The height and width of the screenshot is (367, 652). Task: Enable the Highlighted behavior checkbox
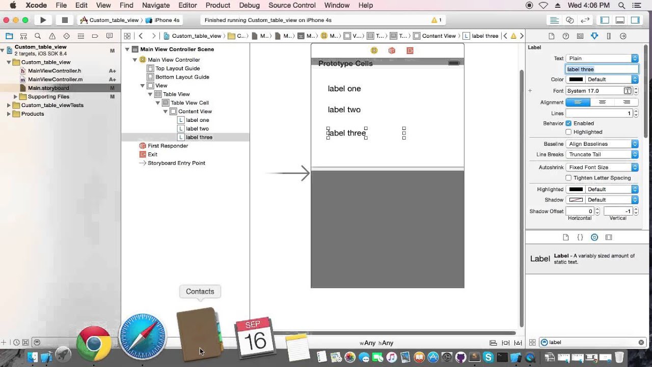coord(568,132)
